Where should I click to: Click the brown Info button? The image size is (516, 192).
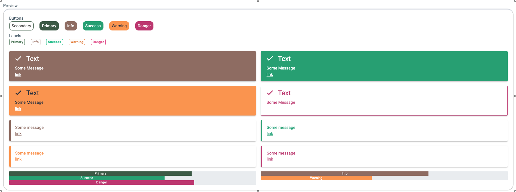71,26
